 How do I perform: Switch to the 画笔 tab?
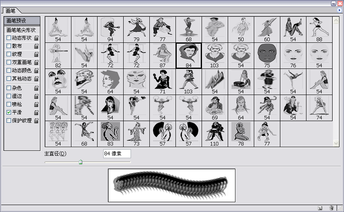(x=11, y=11)
